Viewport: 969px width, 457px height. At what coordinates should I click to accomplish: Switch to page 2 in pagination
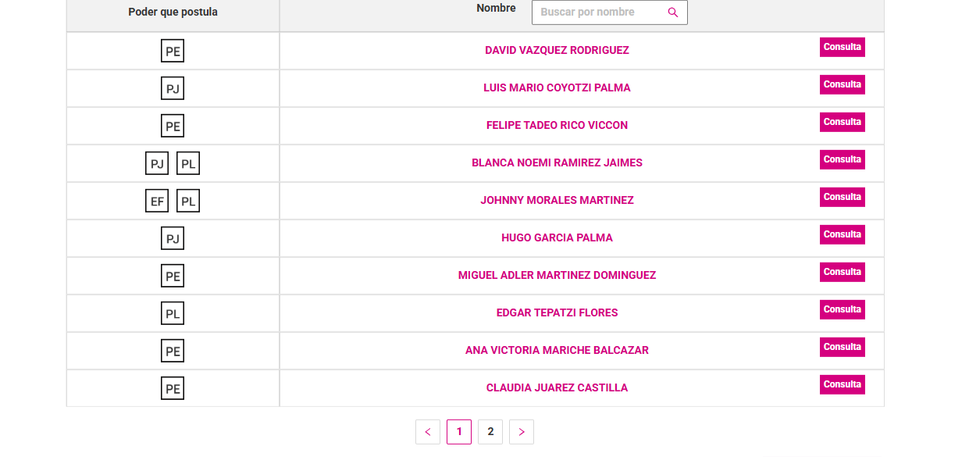(490, 432)
